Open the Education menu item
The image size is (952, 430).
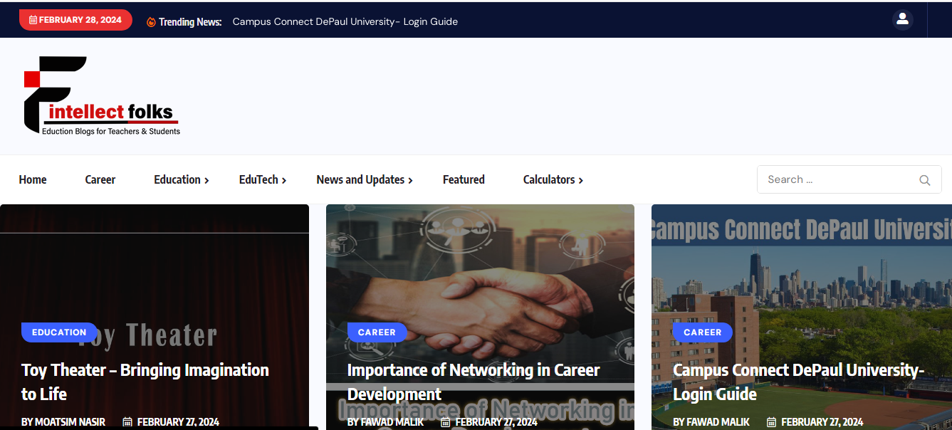[177, 179]
